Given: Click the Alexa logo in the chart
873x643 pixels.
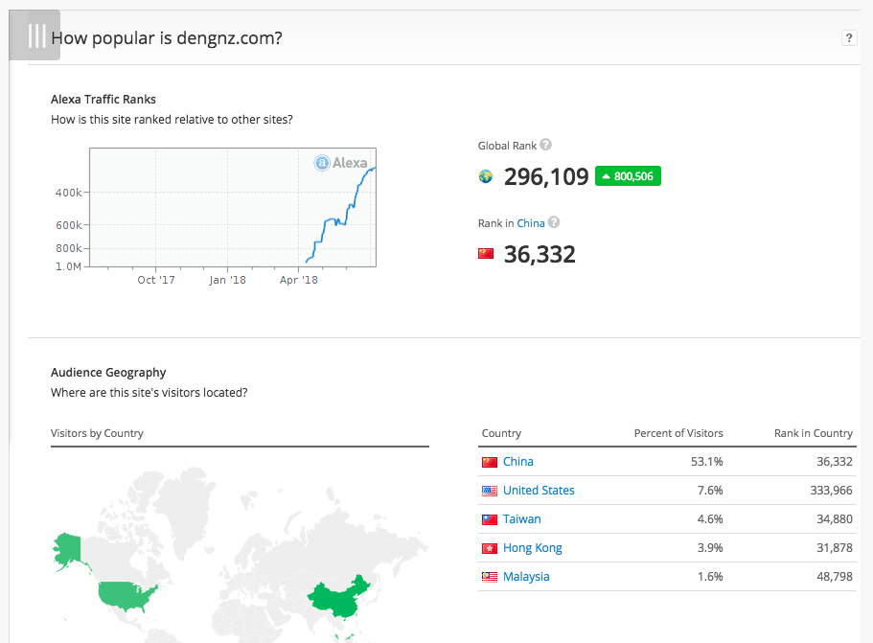Looking at the screenshot, I should [x=341, y=163].
